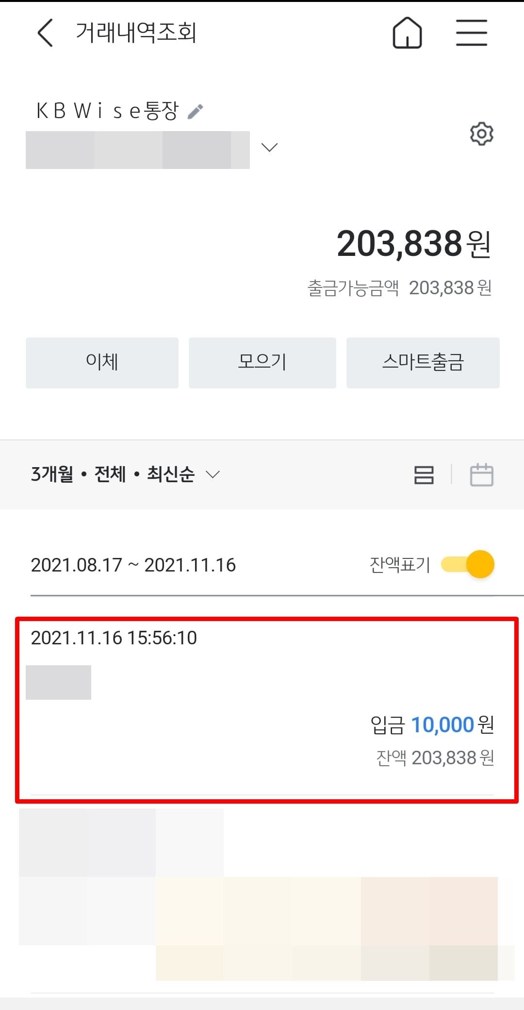
Task: Tap the back arrow icon
Action: pyautogui.click(x=45, y=33)
